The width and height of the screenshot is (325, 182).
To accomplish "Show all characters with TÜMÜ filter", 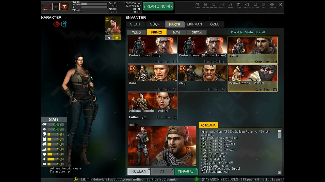I will click(136, 32).
